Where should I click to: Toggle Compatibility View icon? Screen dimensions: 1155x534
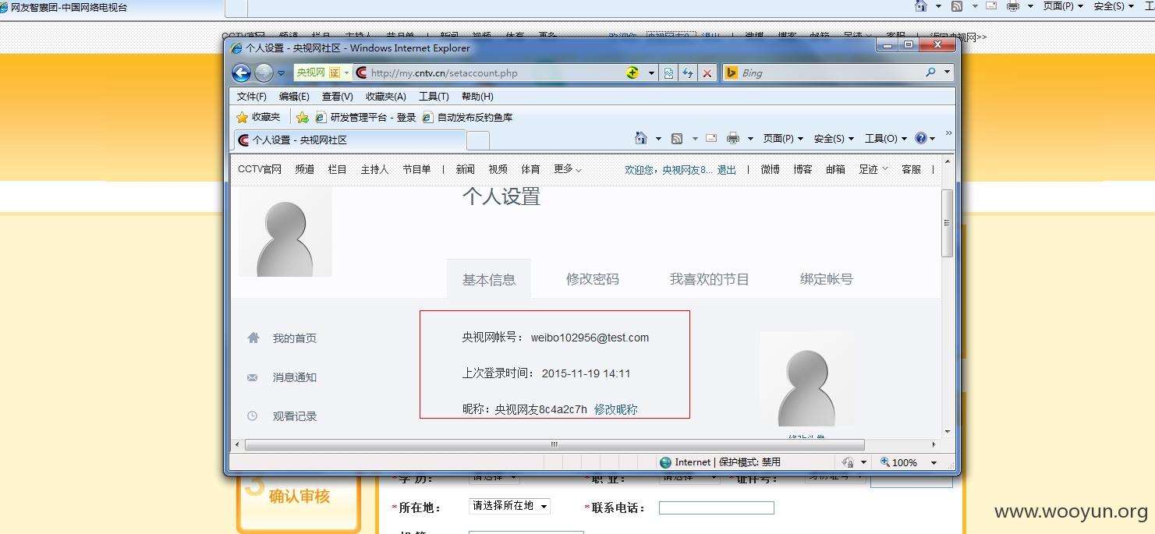668,73
